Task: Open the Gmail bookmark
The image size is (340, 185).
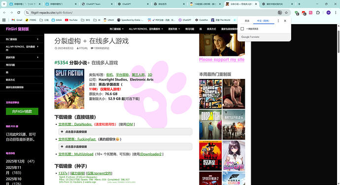Action: click(17, 20)
